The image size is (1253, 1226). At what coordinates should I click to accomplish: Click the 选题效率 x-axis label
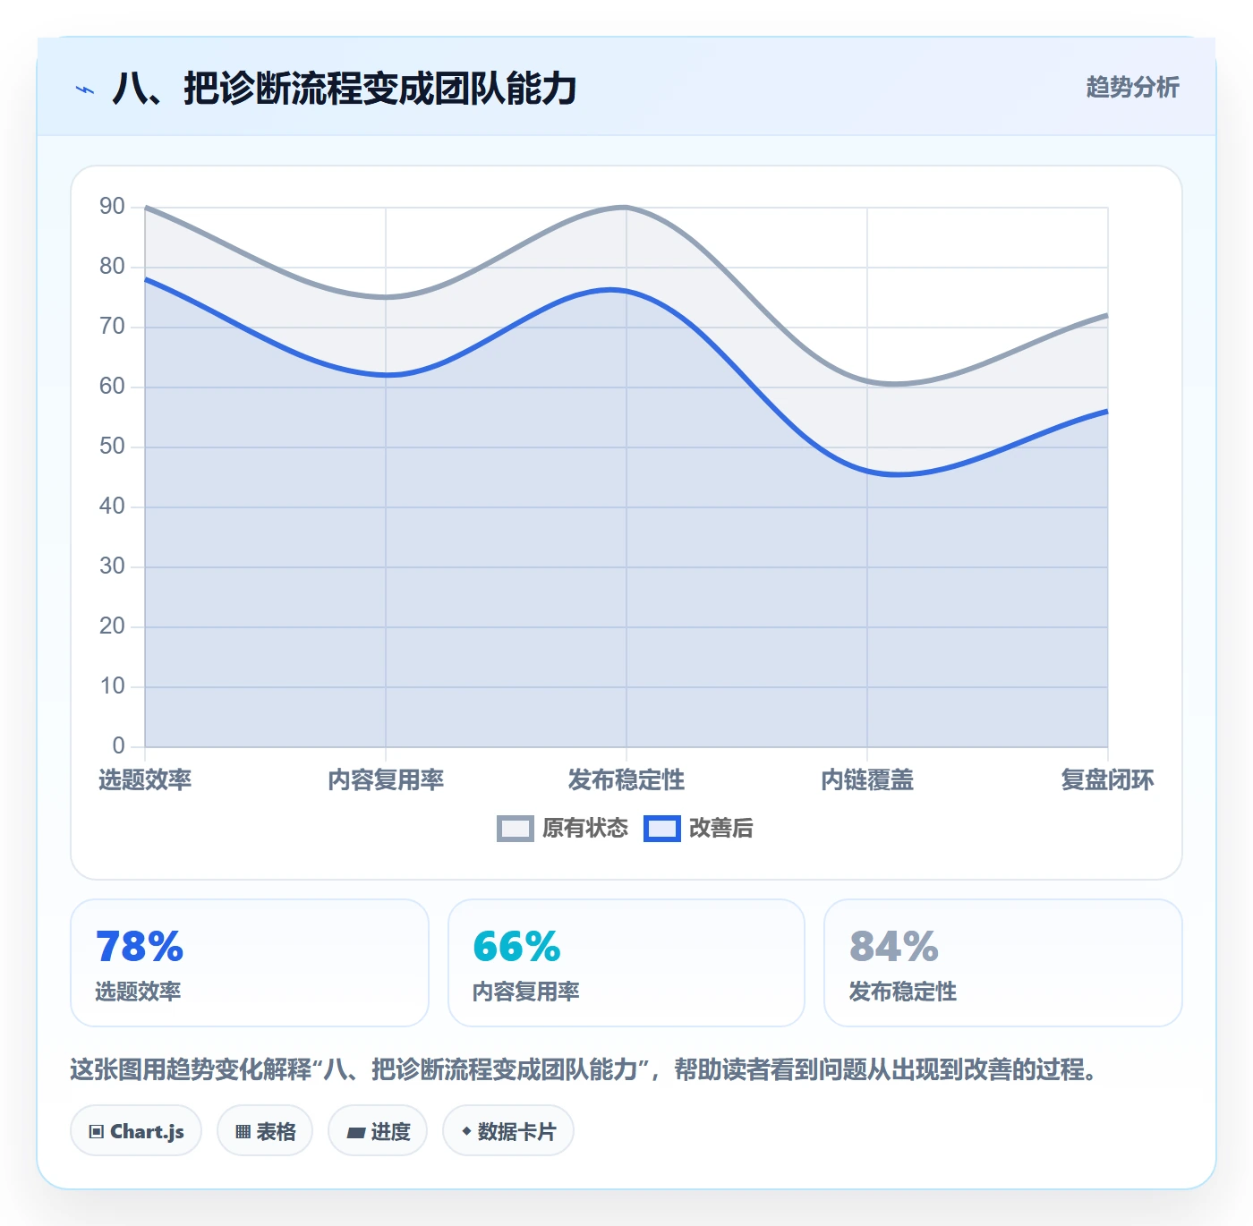point(145,779)
